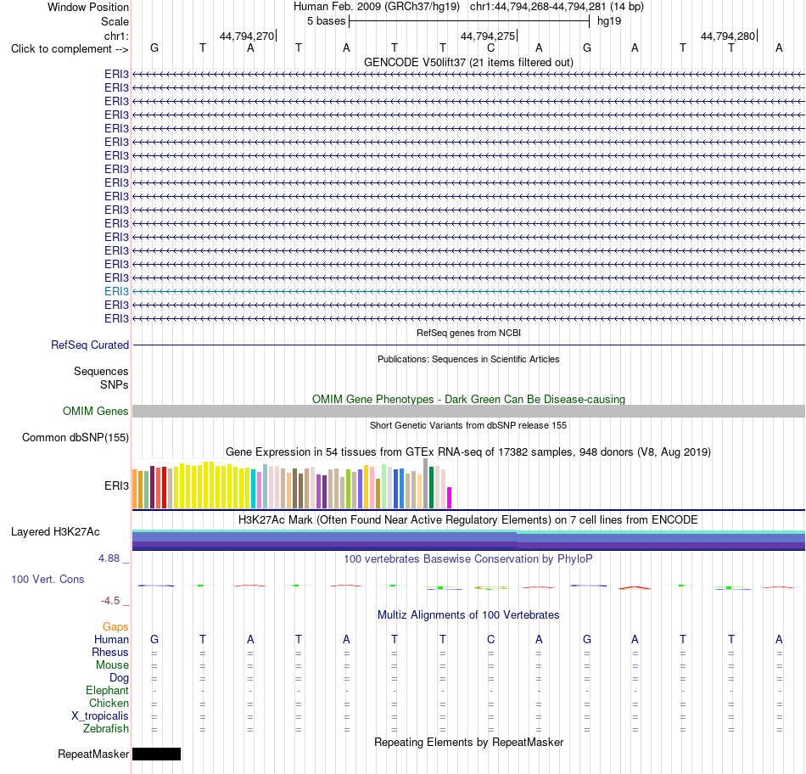Select the gray OMIM Genes bar

point(468,411)
